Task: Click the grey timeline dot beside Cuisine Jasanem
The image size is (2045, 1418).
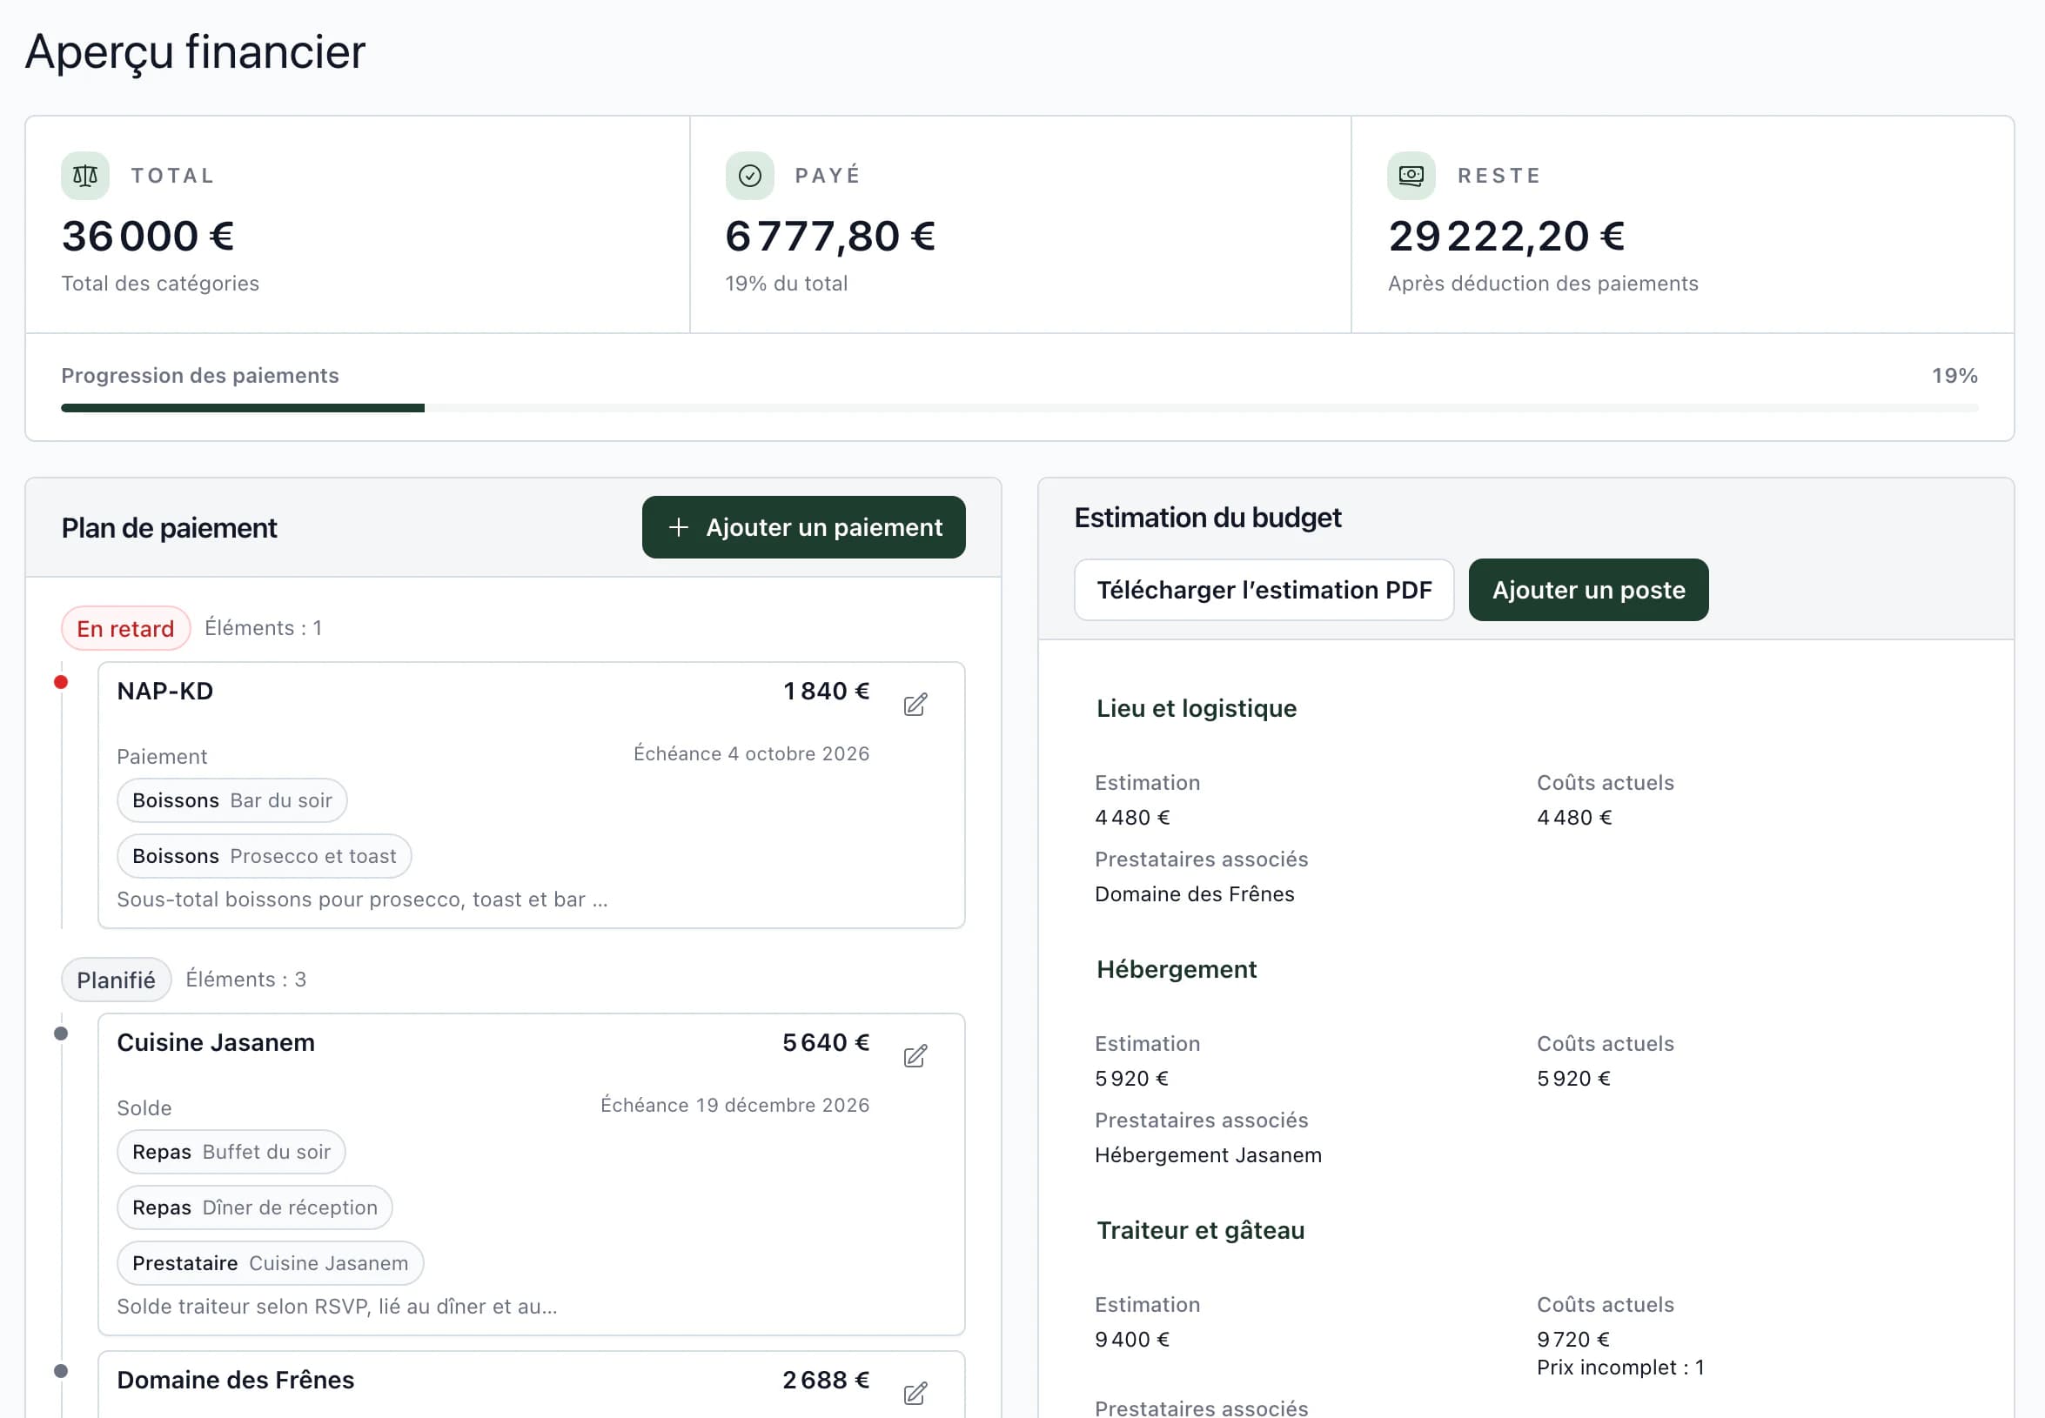Action: [60, 1033]
